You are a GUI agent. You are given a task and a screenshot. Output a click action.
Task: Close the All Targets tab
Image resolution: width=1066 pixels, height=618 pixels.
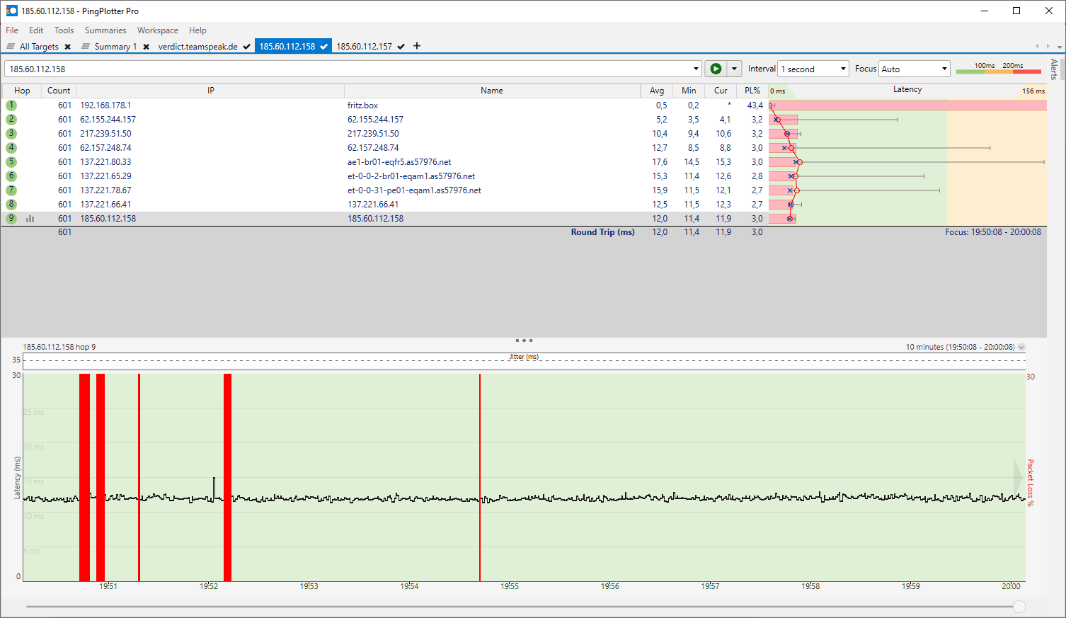(x=67, y=47)
